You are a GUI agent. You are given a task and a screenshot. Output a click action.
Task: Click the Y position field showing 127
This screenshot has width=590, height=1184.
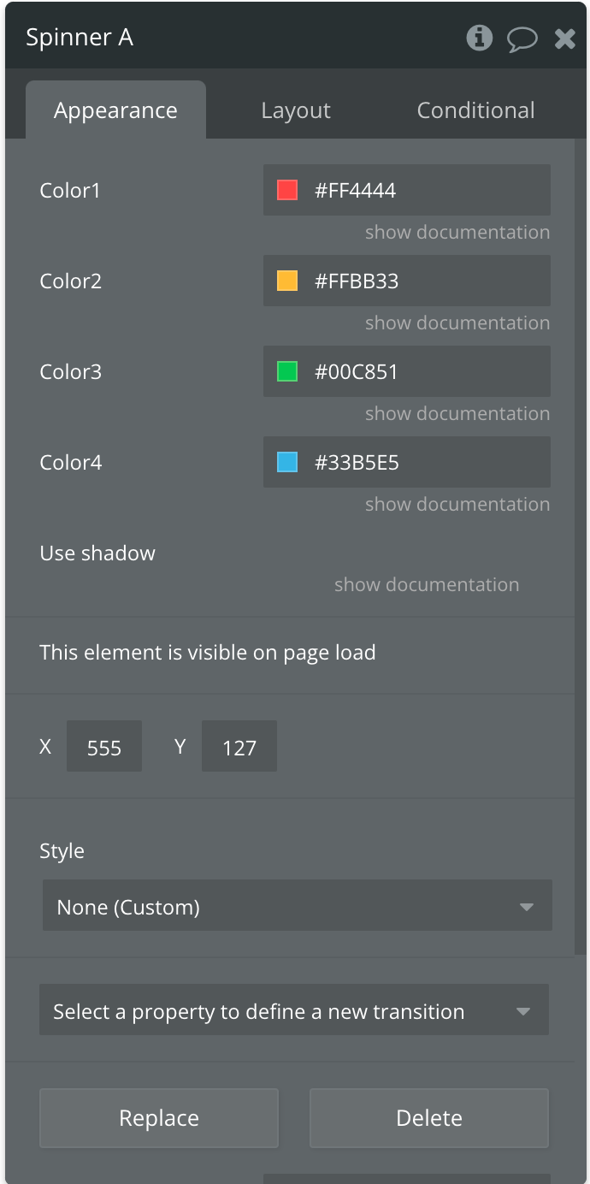[x=239, y=747]
